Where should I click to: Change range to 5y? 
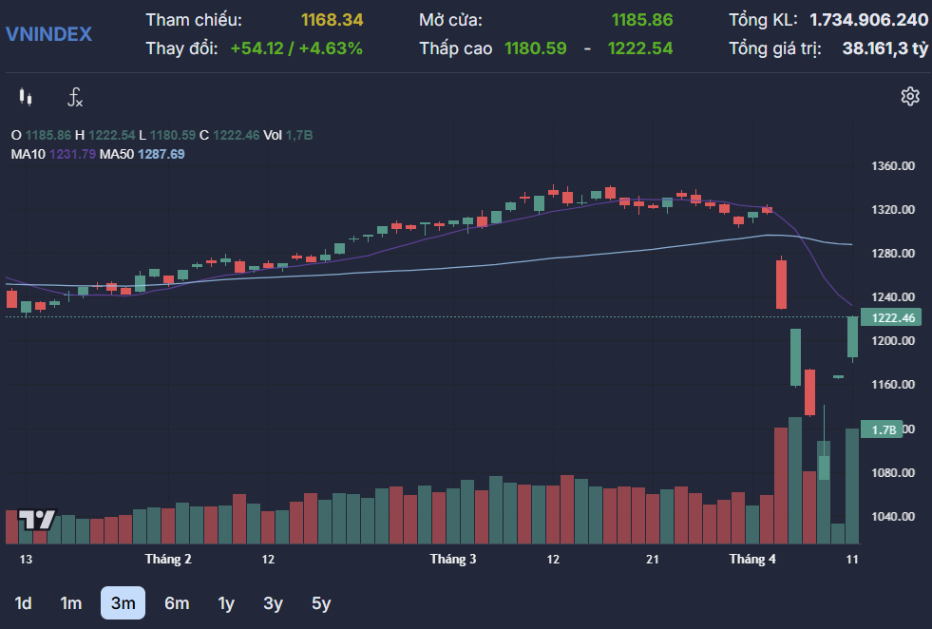(x=321, y=602)
